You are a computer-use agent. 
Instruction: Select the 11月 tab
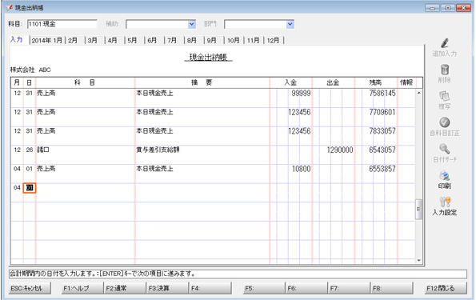[x=253, y=40]
